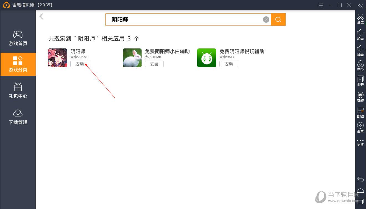This screenshot has width=366, height=209.
Task: Clear the search field with the X button
Action: tap(266, 19)
